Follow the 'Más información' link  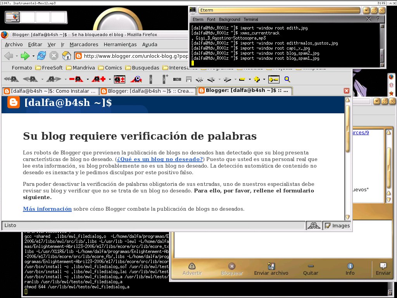[x=47, y=209]
